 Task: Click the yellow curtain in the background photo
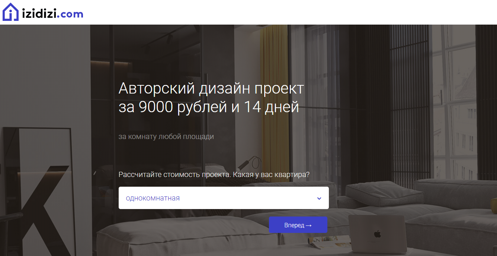(272, 93)
